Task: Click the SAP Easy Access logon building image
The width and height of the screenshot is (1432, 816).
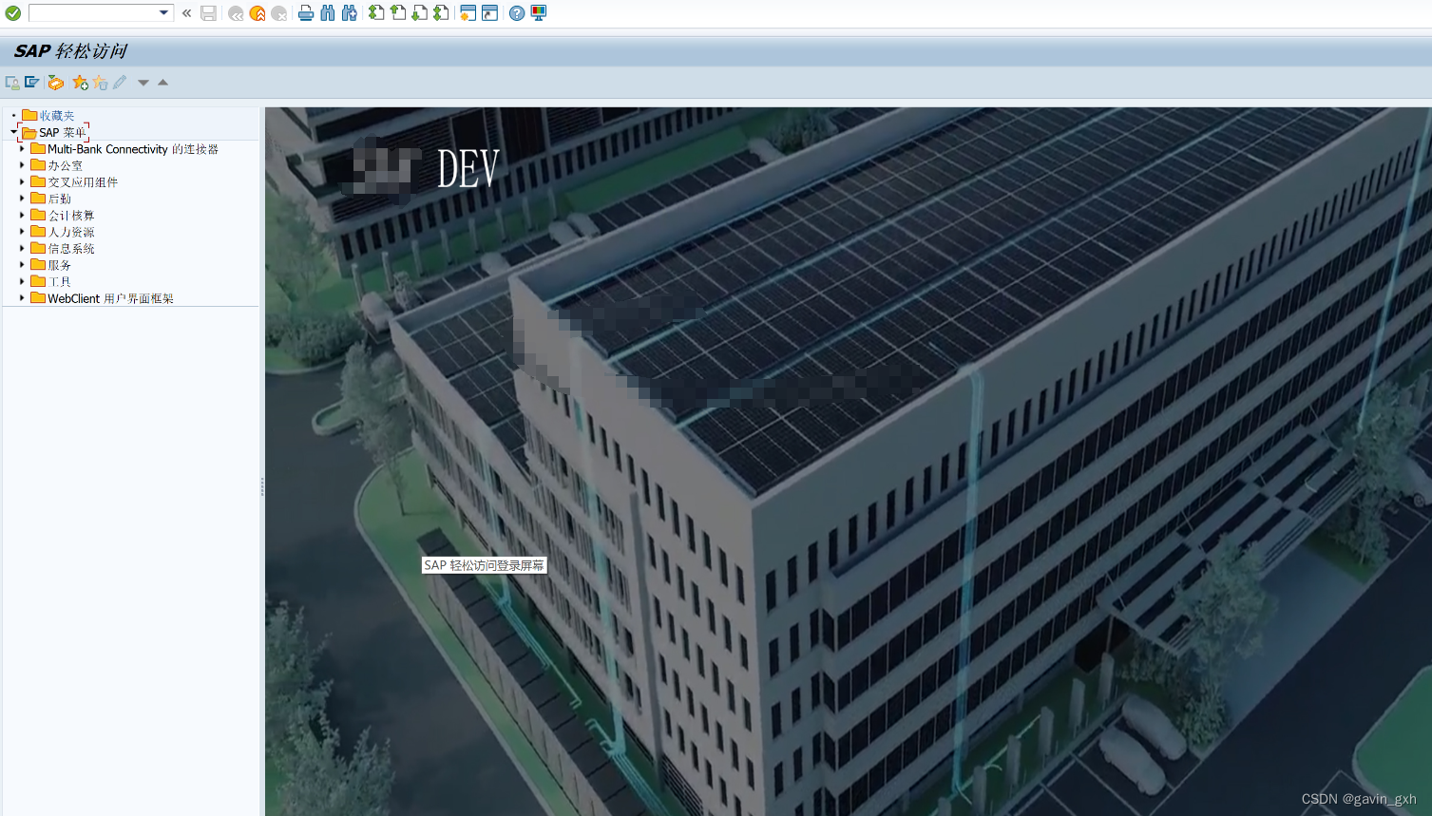Action: click(x=848, y=461)
